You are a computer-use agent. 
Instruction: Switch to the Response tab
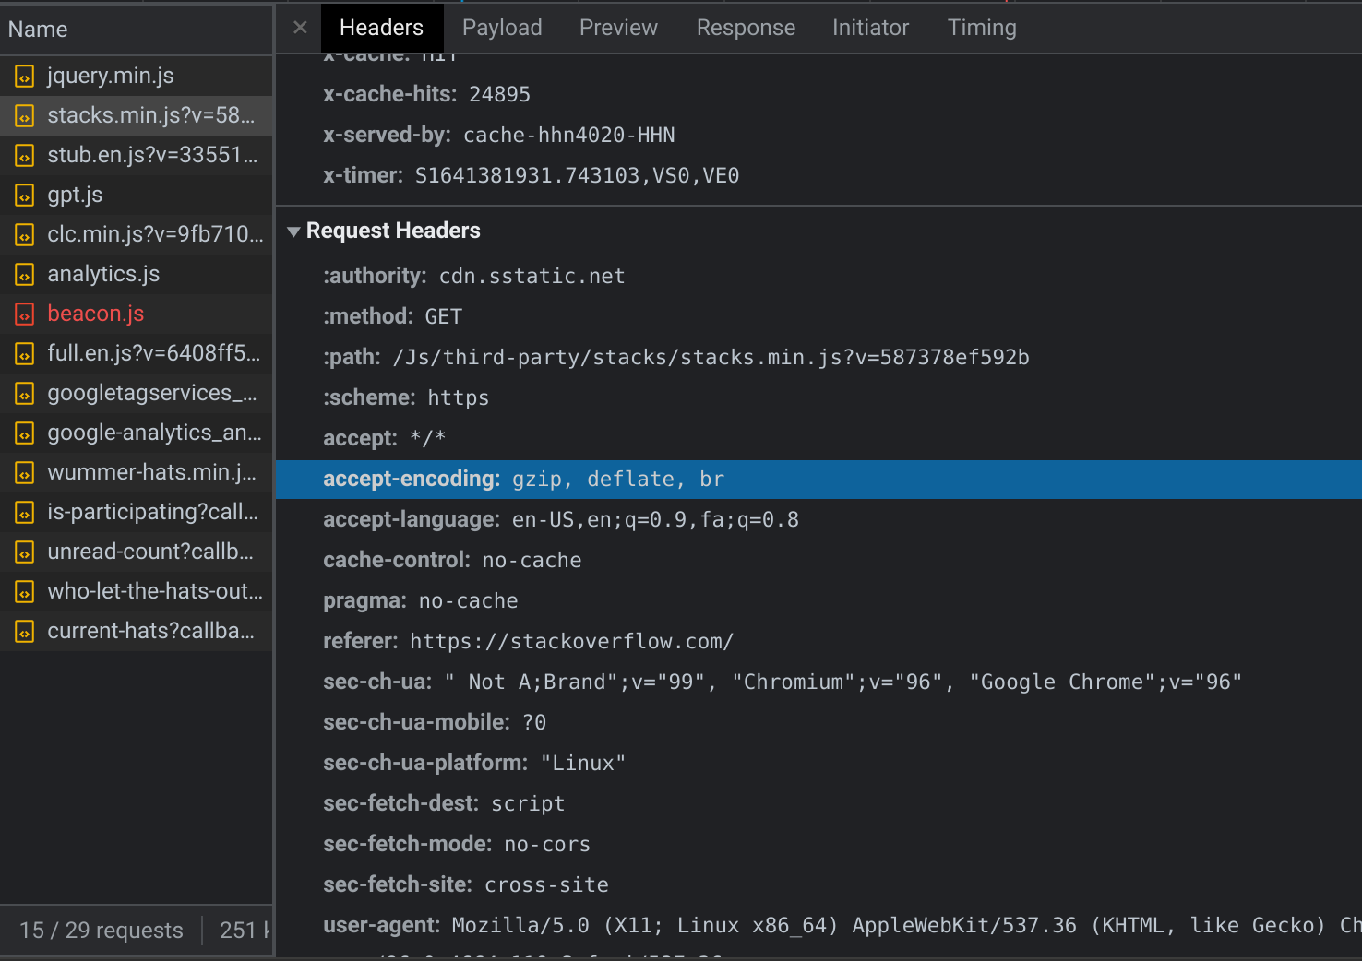point(746,28)
